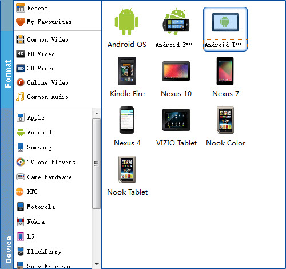Click the Nexus 10 label text
Screen dimensions: 286x269
click(176, 94)
